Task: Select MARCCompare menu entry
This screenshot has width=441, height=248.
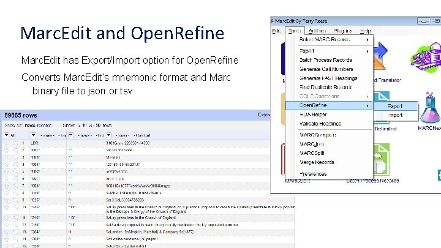Action: (317, 135)
